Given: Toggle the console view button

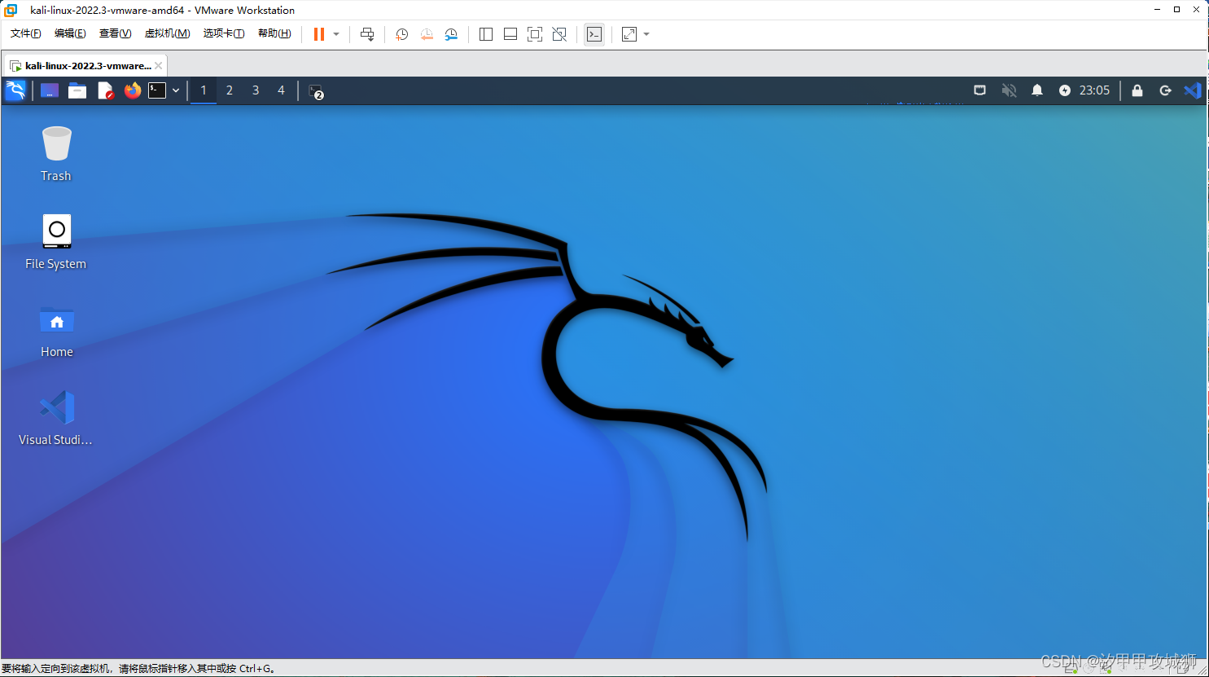Looking at the screenshot, I should click(594, 34).
